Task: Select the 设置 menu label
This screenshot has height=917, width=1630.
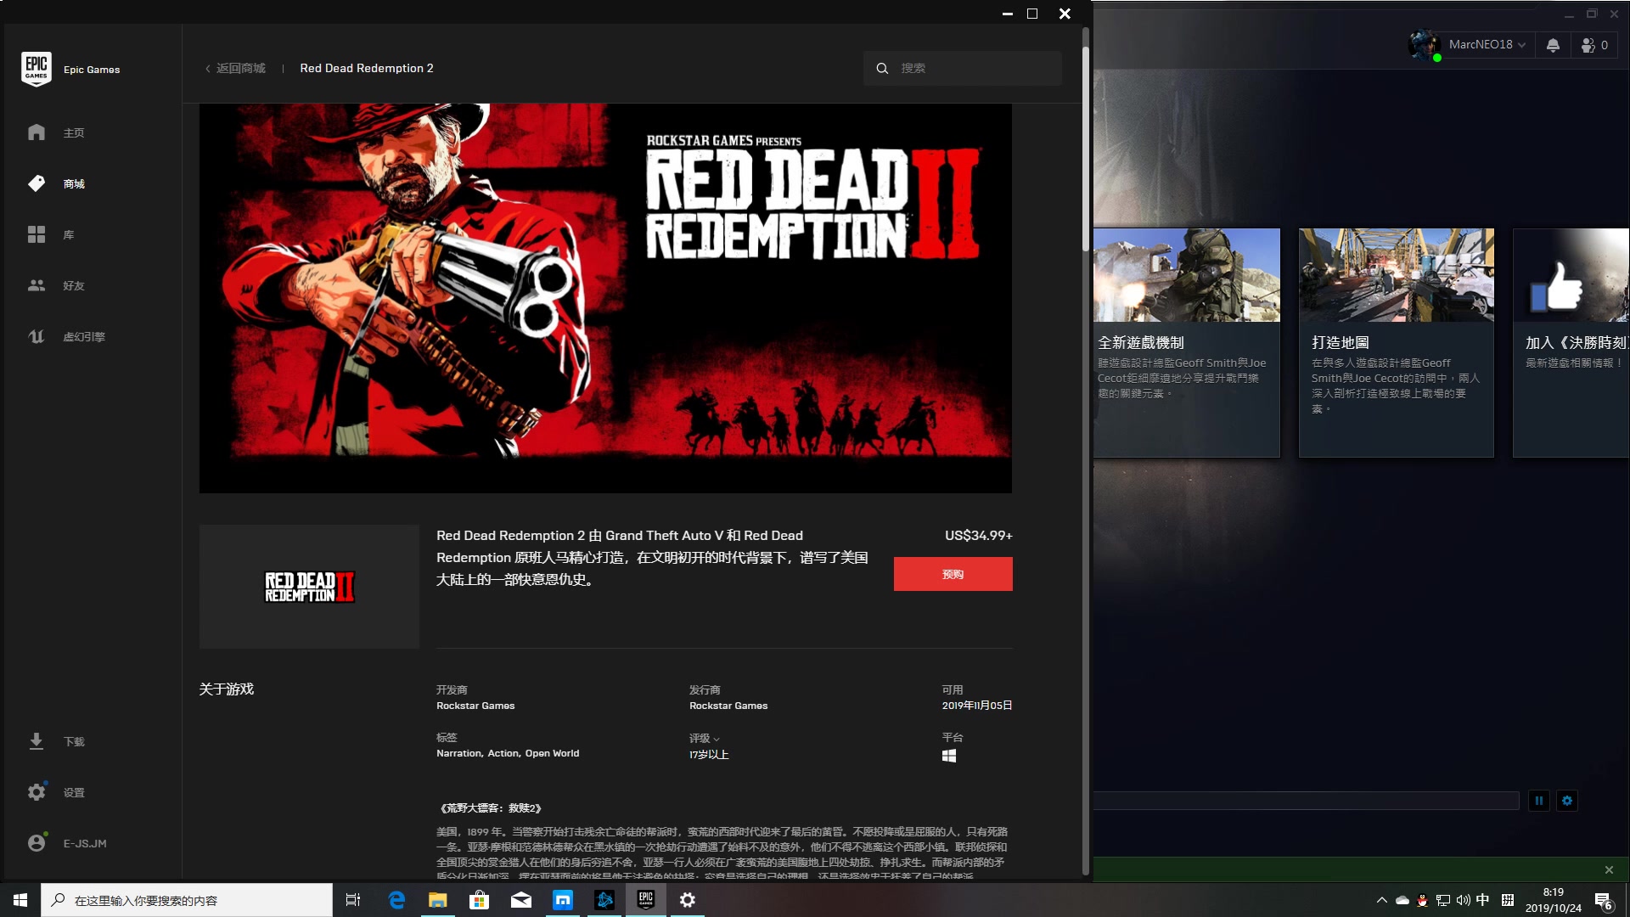Action: pos(74,793)
